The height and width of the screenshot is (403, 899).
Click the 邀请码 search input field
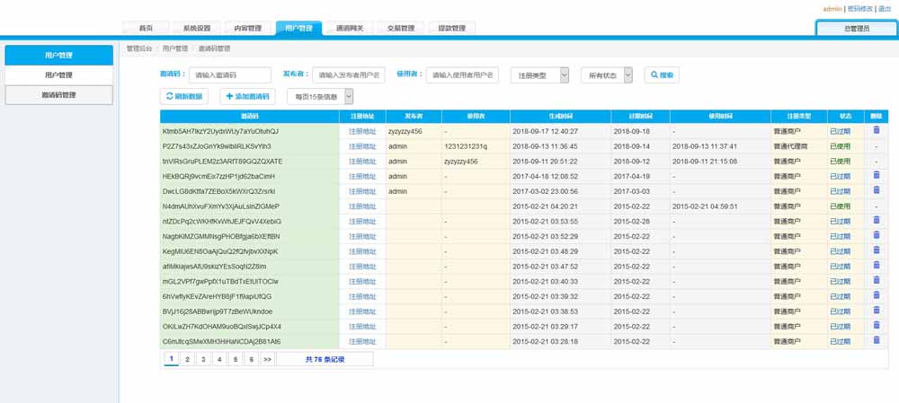coord(230,75)
